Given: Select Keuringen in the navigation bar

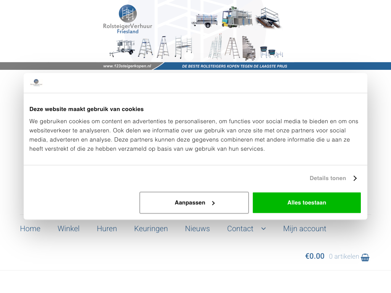Looking at the screenshot, I should click(151, 229).
